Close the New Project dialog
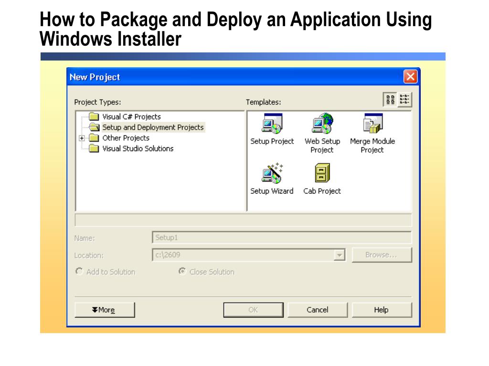The width and height of the screenshot is (489, 366). pyautogui.click(x=410, y=77)
